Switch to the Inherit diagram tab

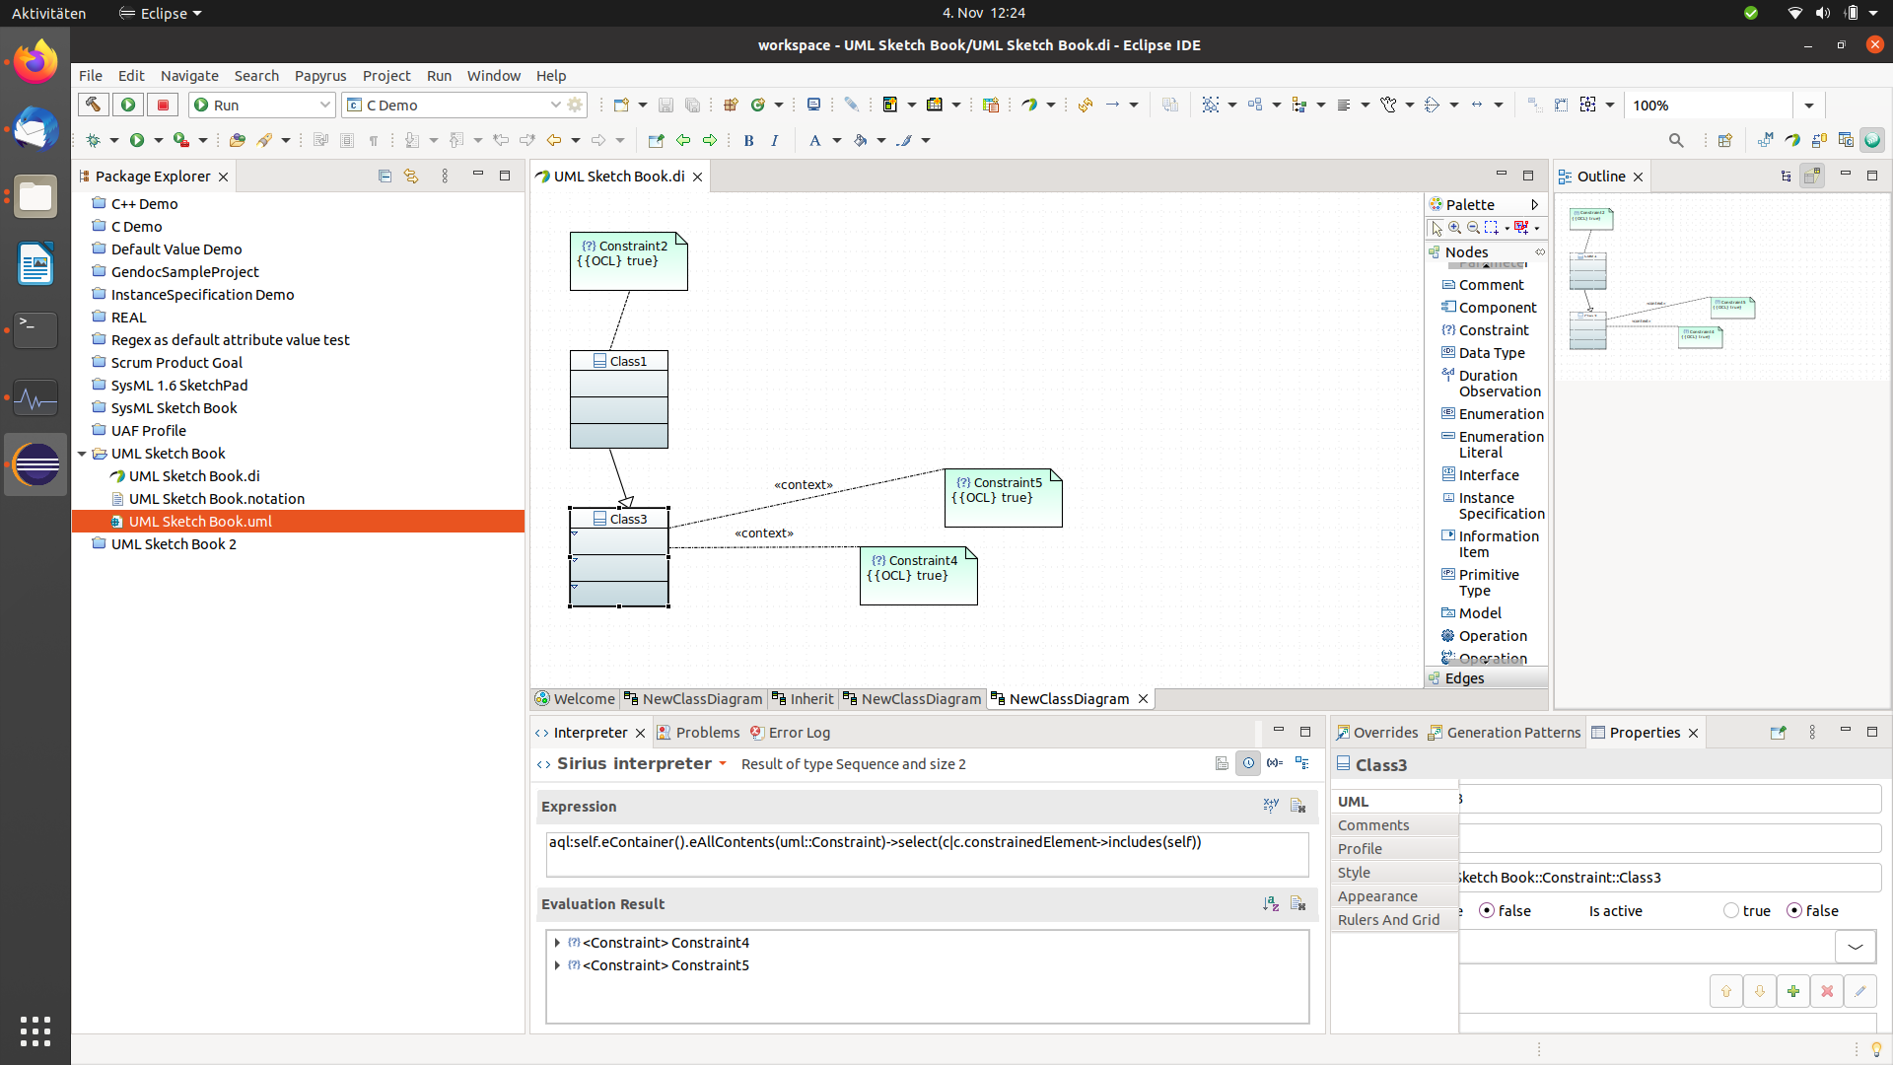[x=803, y=699]
